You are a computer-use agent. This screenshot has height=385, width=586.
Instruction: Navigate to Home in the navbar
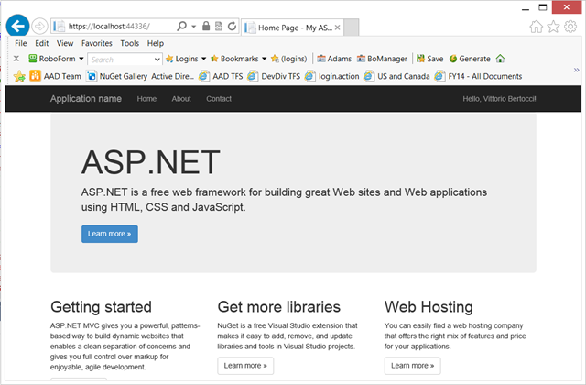146,99
